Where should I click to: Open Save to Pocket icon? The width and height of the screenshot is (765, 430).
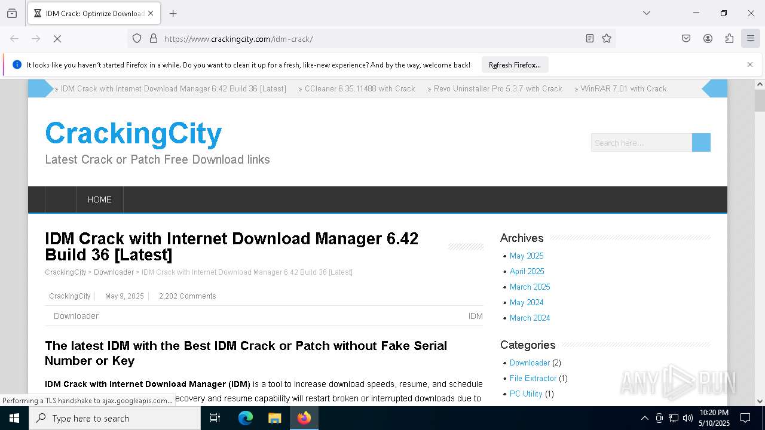pos(686,39)
